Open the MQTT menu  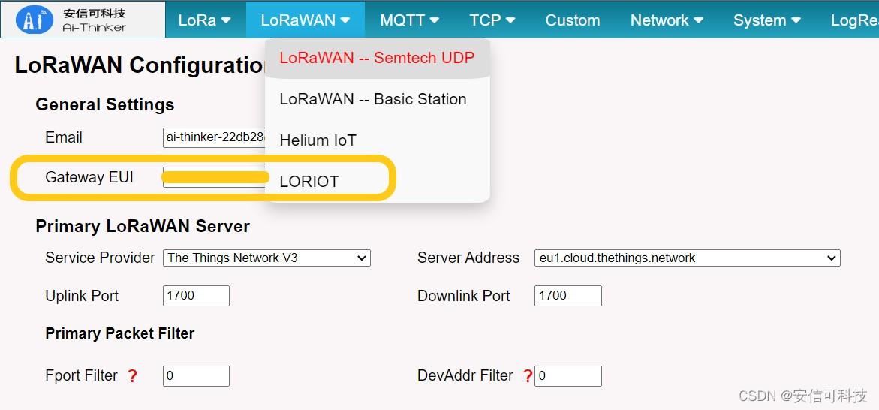pos(409,20)
